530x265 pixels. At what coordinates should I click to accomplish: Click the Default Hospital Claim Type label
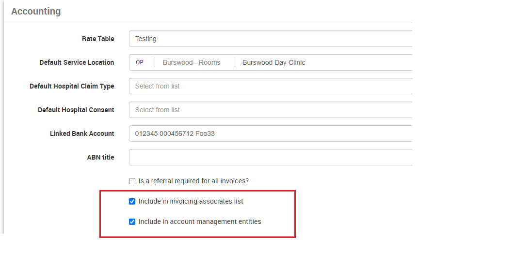pos(72,86)
